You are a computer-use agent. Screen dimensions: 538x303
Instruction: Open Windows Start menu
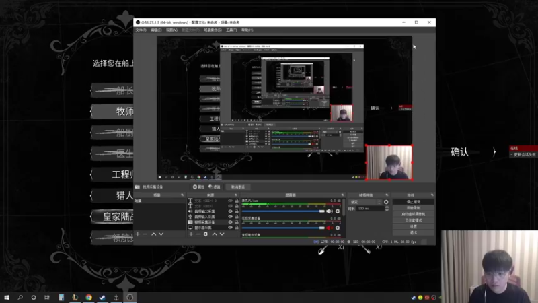7,298
